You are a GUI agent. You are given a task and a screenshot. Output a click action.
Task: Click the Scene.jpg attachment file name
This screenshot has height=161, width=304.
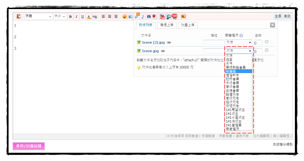pos(150,51)
